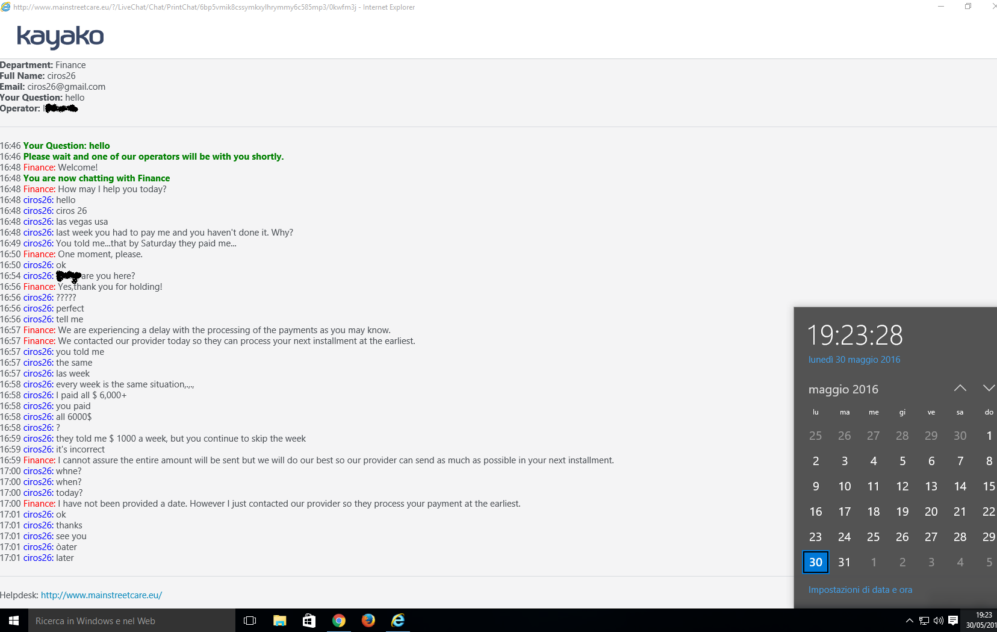Click the 'maggio 2016' month header
This screenshot has height=632, width=997.
(843, 389)
